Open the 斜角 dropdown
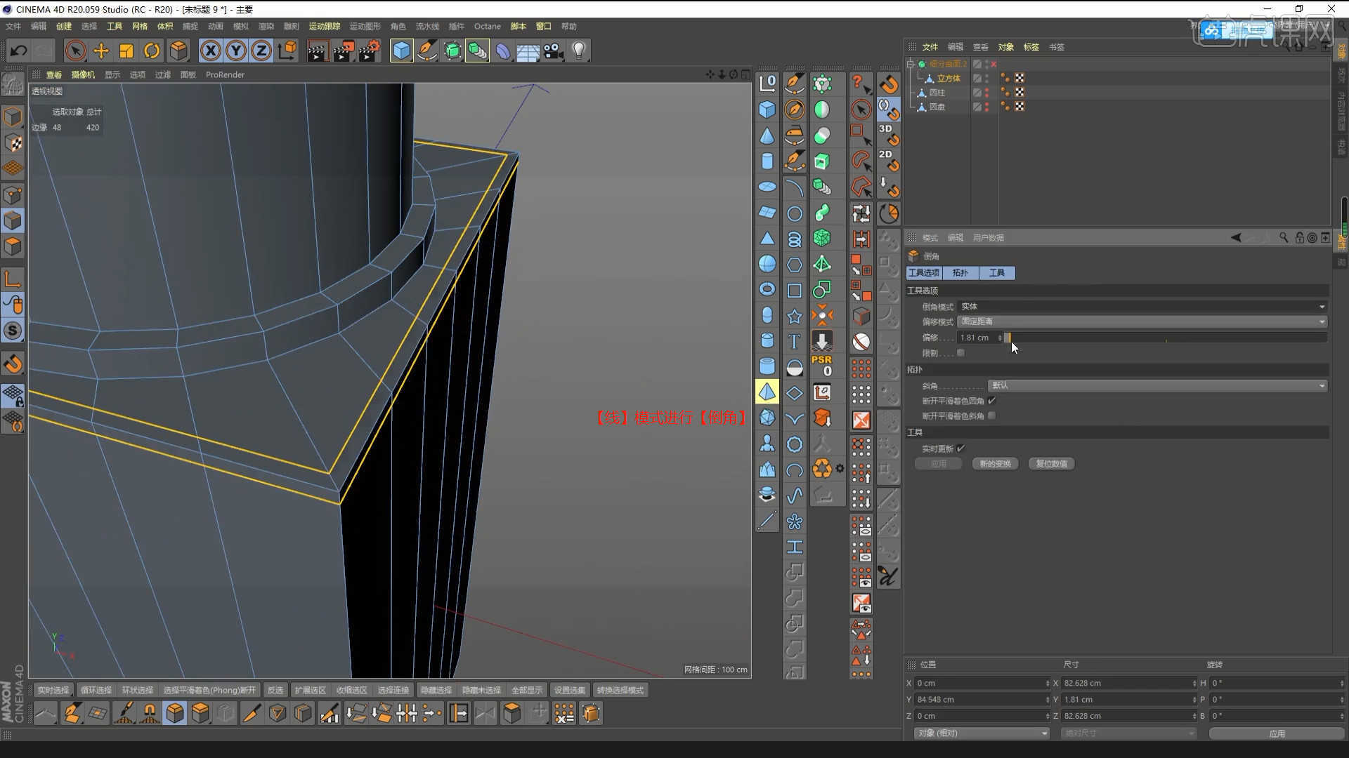This screenshot has width=1349, height=758. pyautogui.click(x=1157, y=385)
